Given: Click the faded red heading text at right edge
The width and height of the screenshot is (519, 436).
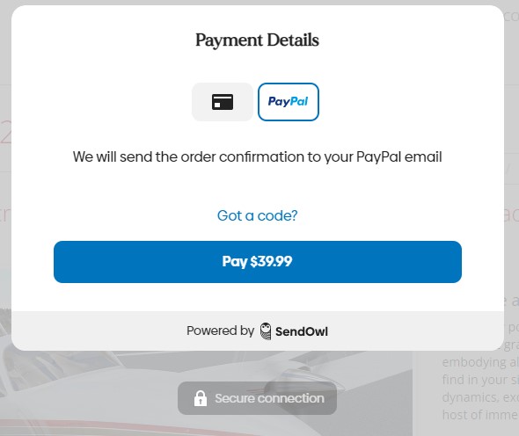Looking at the screenshot, I should [x=511, y=215].
